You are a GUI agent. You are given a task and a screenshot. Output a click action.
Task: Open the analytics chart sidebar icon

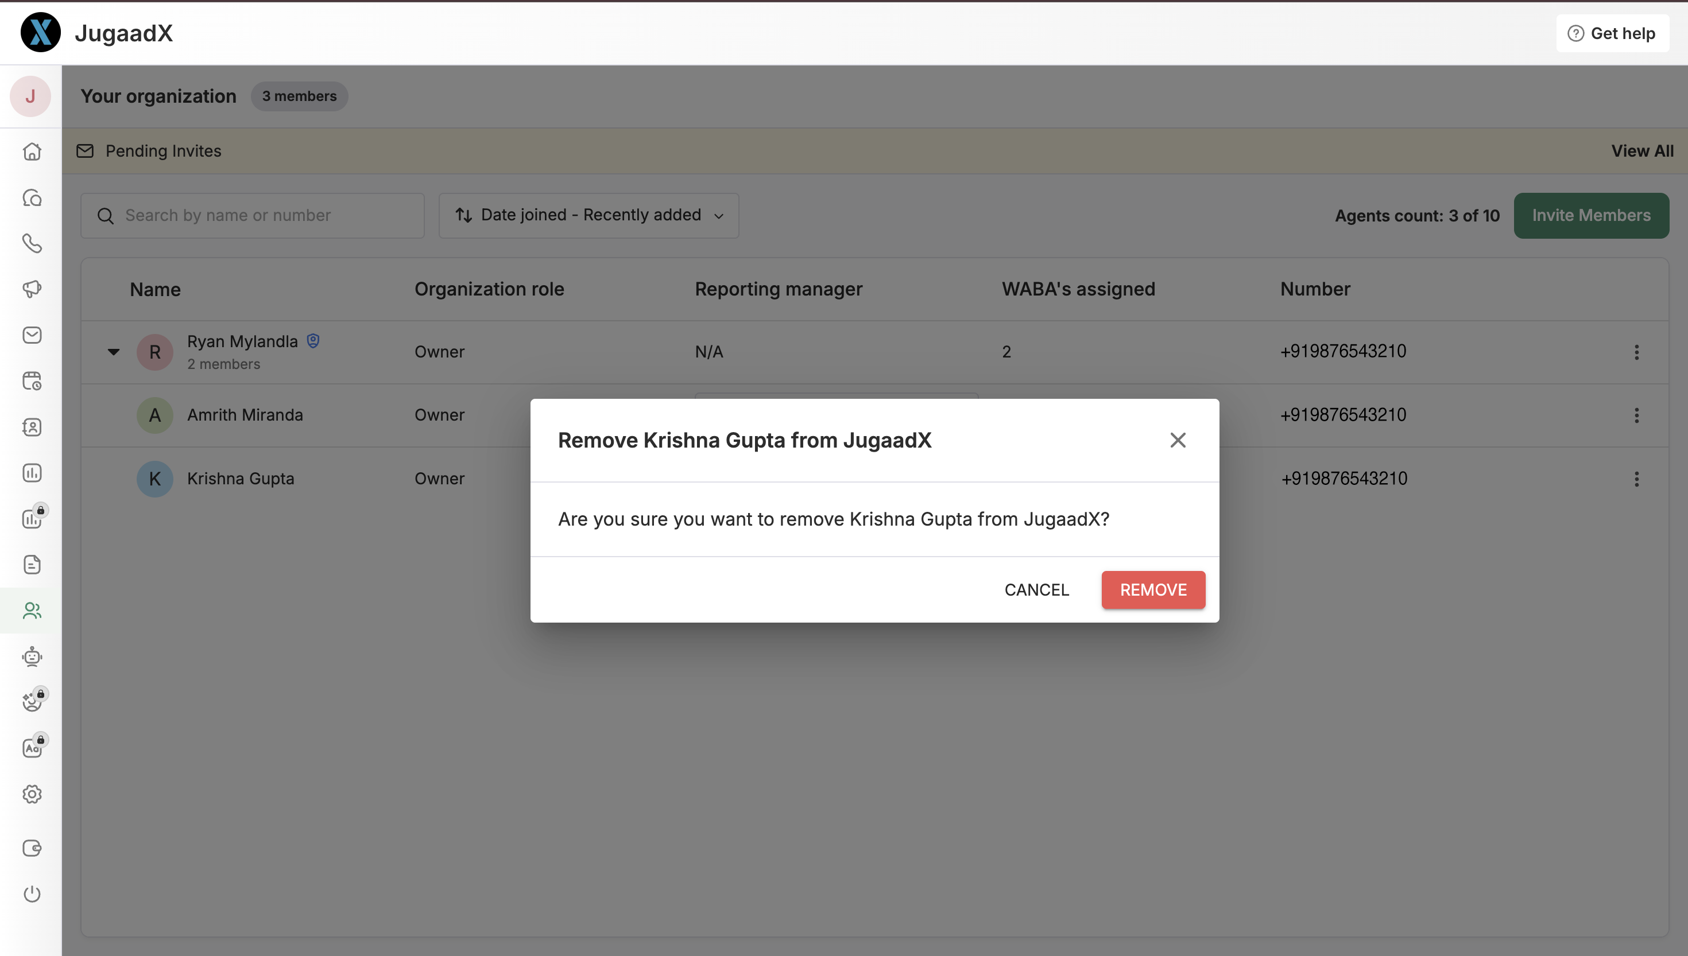tap(32, 473)
